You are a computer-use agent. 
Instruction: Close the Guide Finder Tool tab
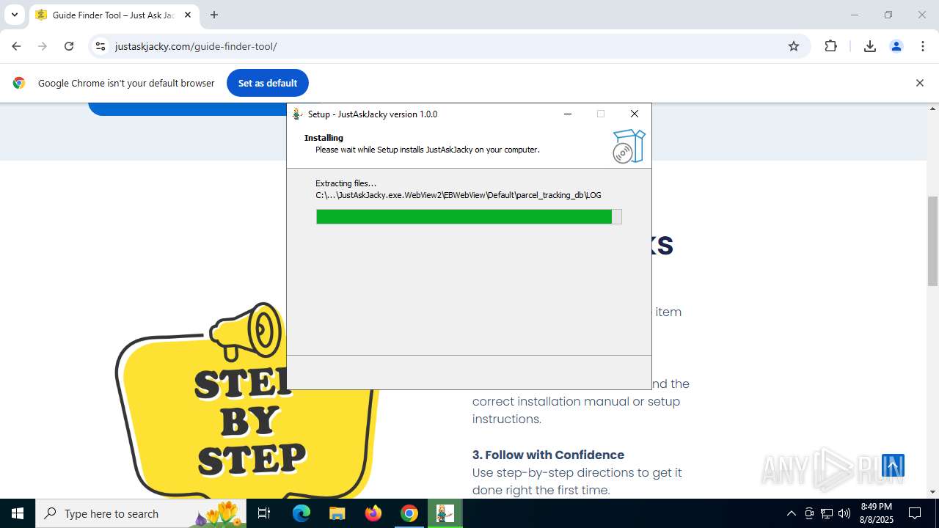point(188,15)
